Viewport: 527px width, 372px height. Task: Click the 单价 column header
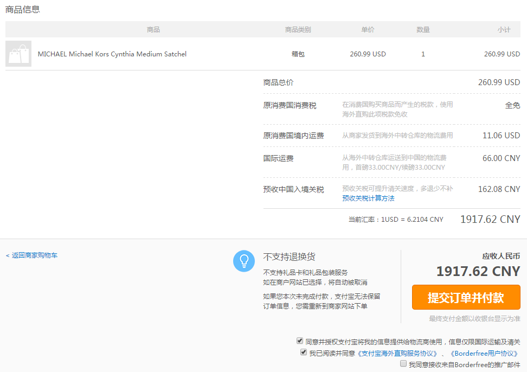click(x=368, y=30)
